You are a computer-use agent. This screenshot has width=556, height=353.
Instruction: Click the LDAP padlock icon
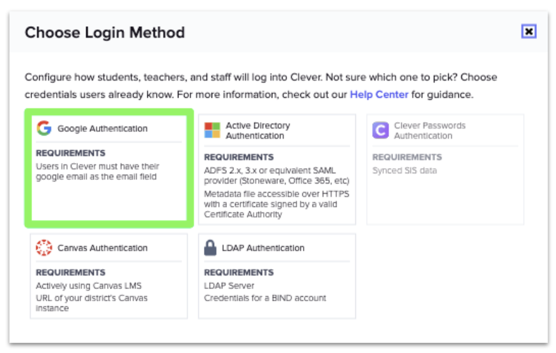[211, 248]
